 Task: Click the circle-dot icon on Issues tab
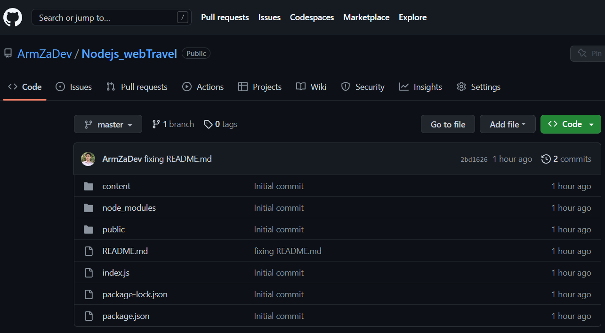pyautogui.click(x=60, y=87)
